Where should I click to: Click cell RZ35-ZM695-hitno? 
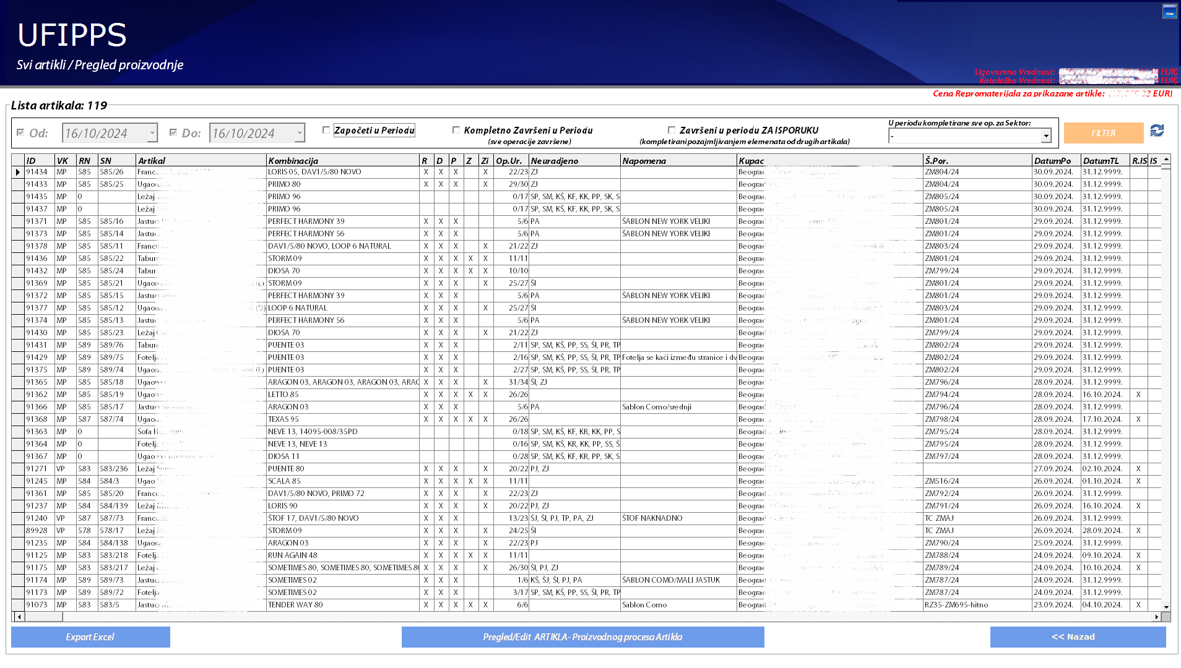click(978, 605)
